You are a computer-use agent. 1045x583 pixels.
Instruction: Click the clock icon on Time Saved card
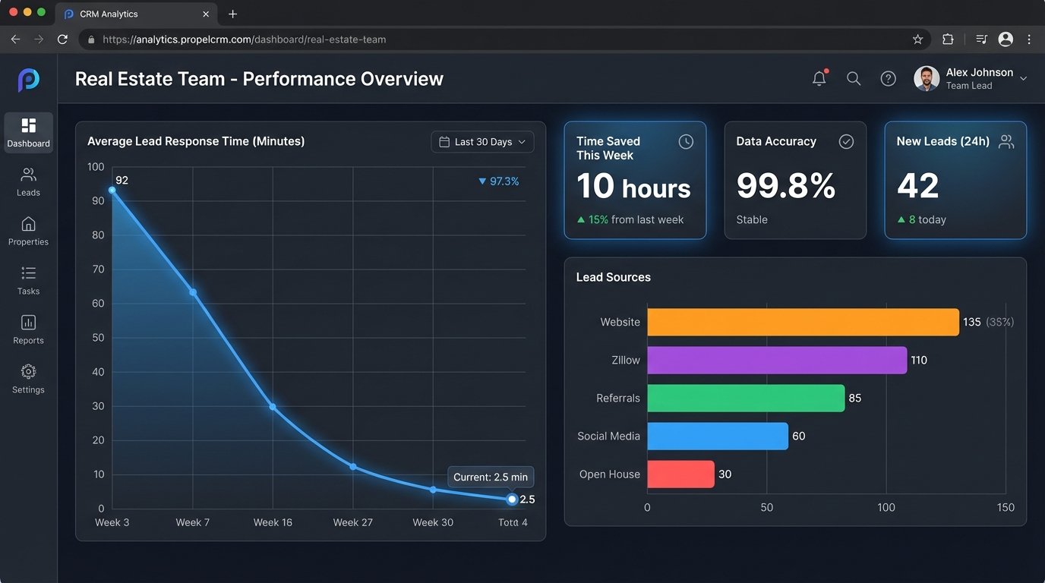pyautogui.click(x=686, y=141)
